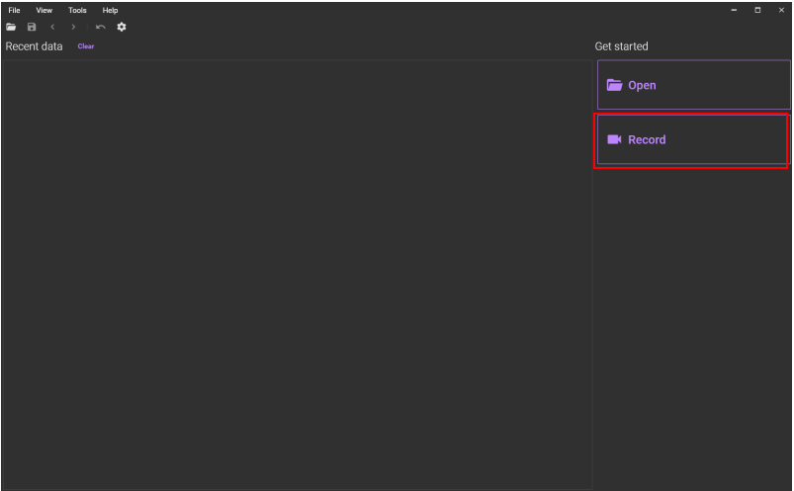This screenshot has height=491, width=794.
Task: Click the open folder toolbar icon
Action: 11,27
